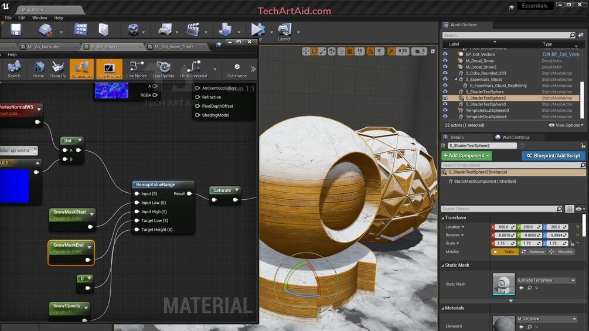The width and height of the screenshot is (589, 331).
Task: Click Search in material editor toolbar
Action: (x=14, y=70)
